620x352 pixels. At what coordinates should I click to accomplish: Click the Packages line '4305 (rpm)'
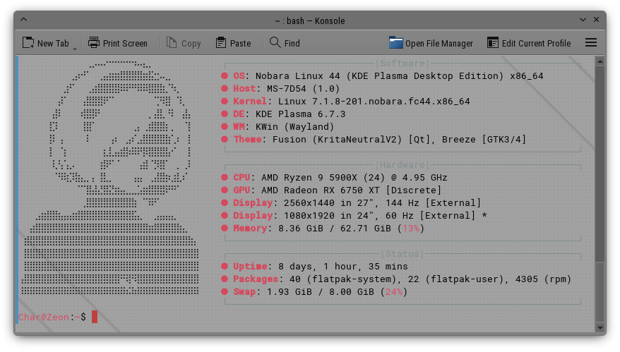543,279
